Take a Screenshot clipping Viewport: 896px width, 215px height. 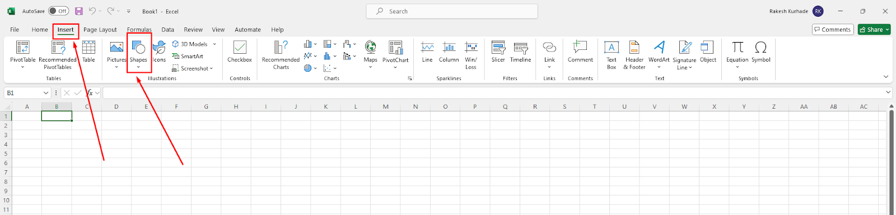[193, 69]
